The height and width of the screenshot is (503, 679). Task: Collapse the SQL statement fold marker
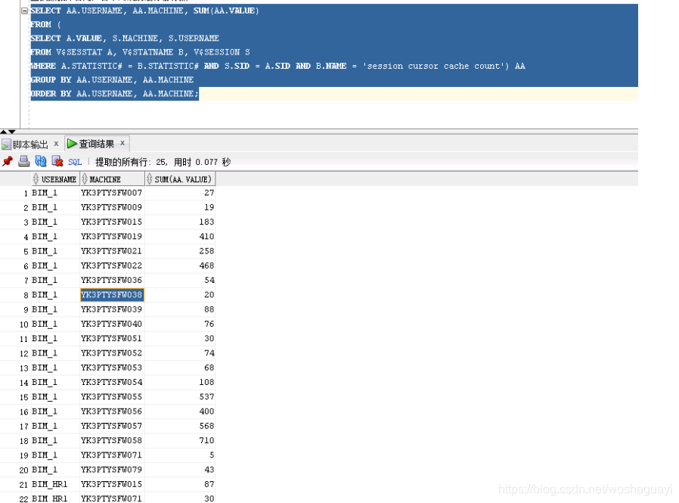pos(25,11)
